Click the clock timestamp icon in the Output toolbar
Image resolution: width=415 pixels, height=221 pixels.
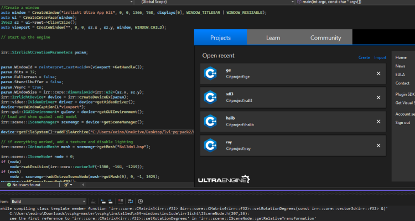(x=141, y=202)
